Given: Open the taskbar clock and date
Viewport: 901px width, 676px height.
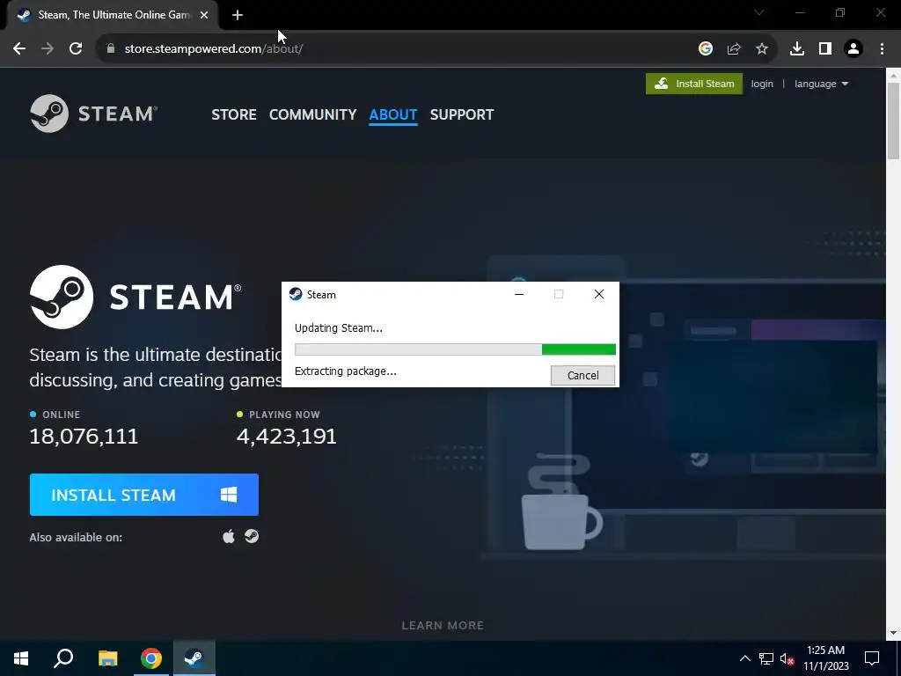Looking at the screenshot, I should 825,658.
